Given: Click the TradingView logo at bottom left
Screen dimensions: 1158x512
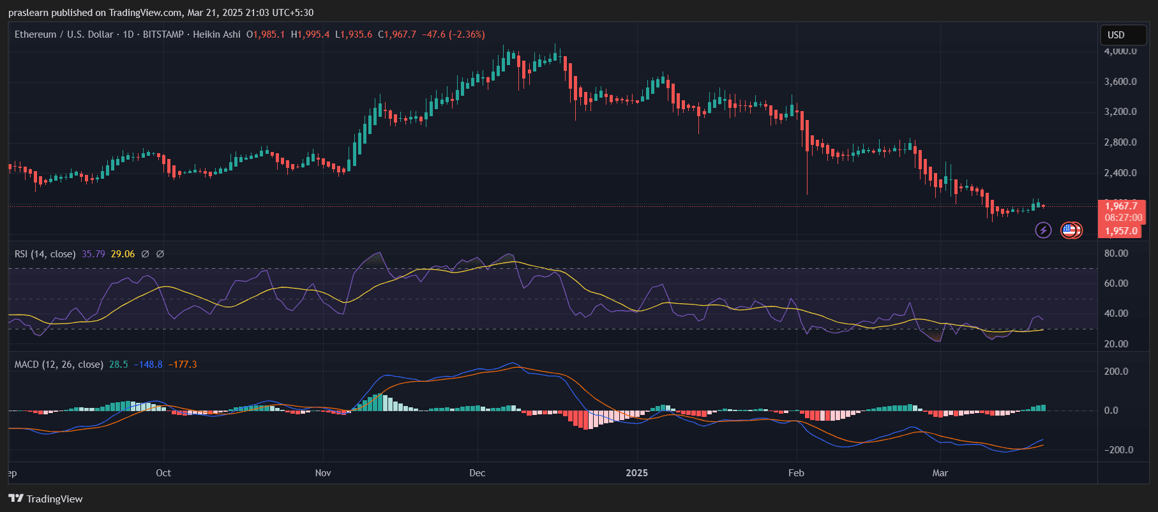Looking at the screenshot, I should coord(45,499).
